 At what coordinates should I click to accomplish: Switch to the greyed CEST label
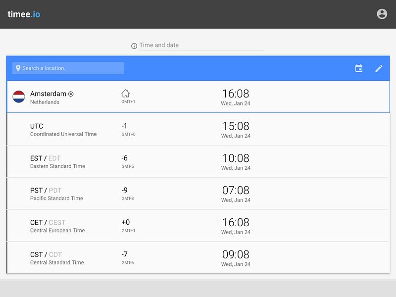click(x=57, y=222)
